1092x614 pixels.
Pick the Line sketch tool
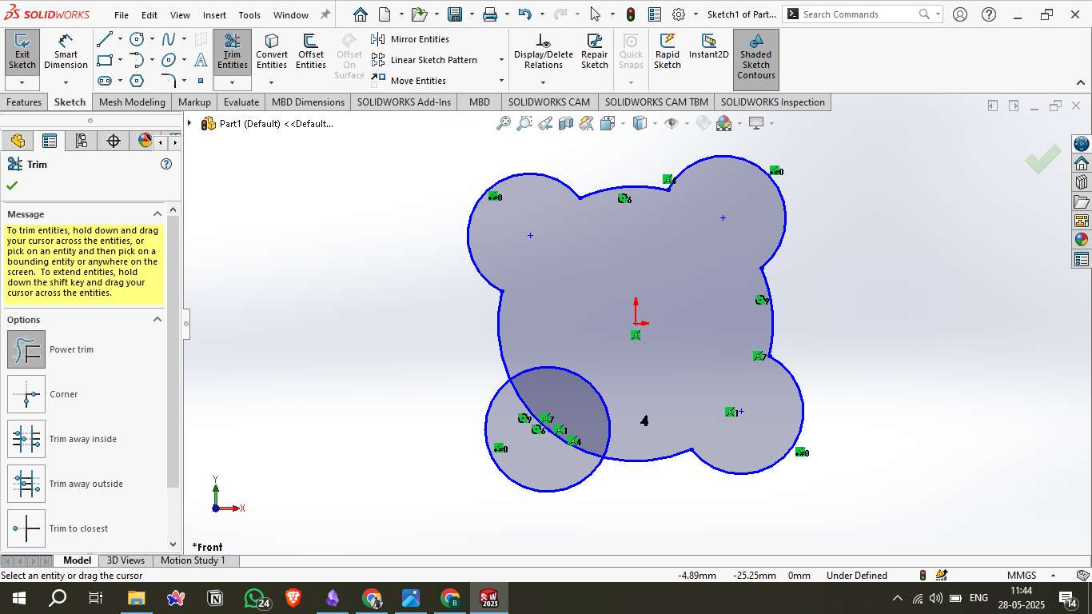click(x=105, y=39)
